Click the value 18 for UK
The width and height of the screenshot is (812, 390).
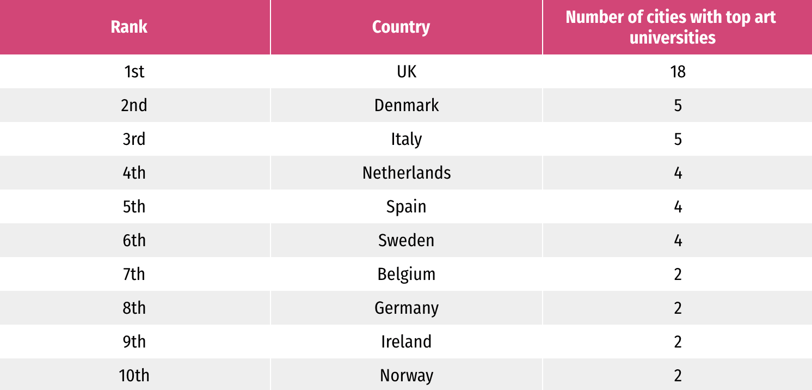[678, 71]
